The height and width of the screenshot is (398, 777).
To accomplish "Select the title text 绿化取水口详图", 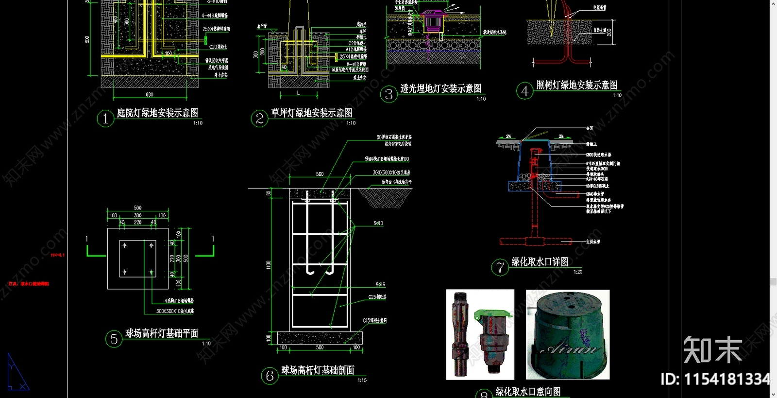I will (540, 262).
